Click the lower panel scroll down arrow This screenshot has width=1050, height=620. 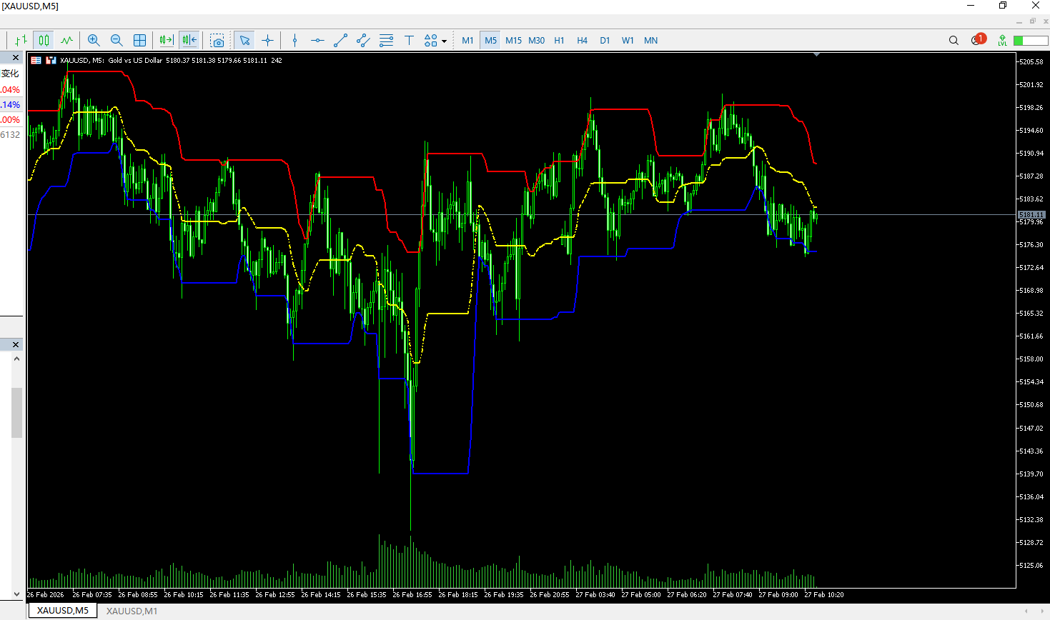(16, 594)
